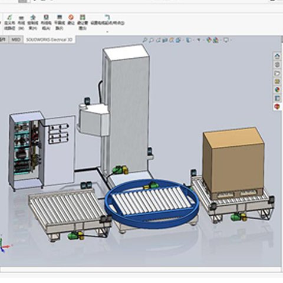283x283 pixels.
Task: Expand the small arrow below the wire setting button
Action: (107, 31)
